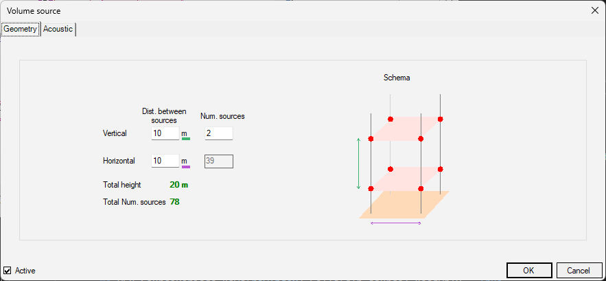Click the purple swatch beside Horizontal meters

tap(186, 167)
